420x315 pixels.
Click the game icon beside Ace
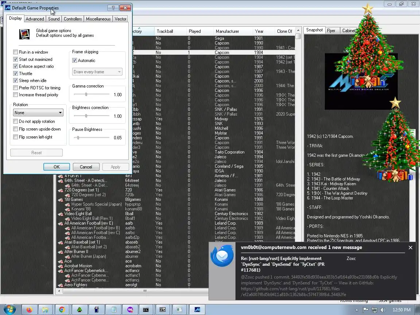tap(61, 261)
